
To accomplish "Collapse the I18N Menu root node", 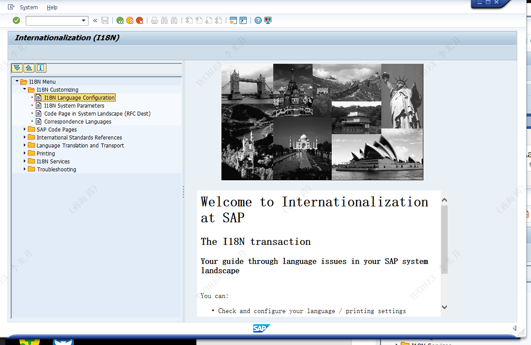I will click(17, 81).
